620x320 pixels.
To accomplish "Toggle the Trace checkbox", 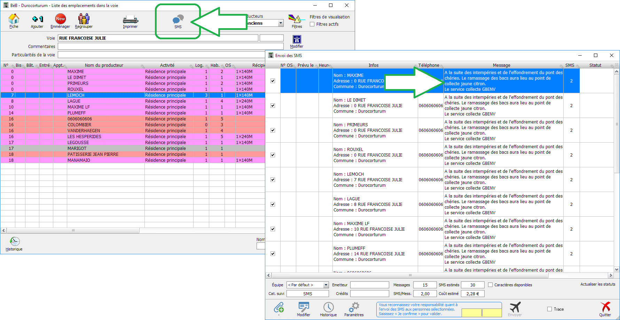I will [x=550, y=309].
